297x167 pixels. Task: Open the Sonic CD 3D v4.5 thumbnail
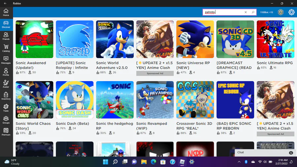coord(235,39)
